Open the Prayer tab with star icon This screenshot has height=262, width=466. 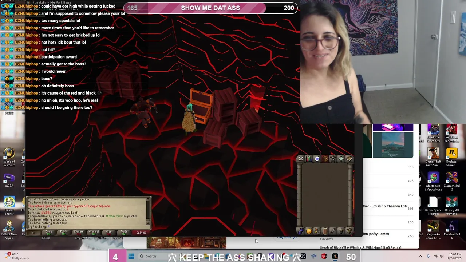(341, 159)
